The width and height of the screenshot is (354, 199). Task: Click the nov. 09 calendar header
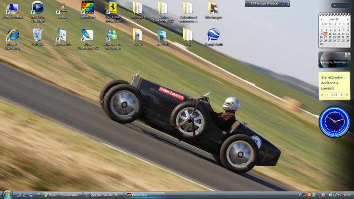334,19
